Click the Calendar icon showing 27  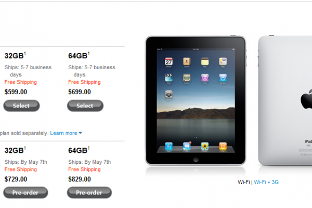point(168,61)
